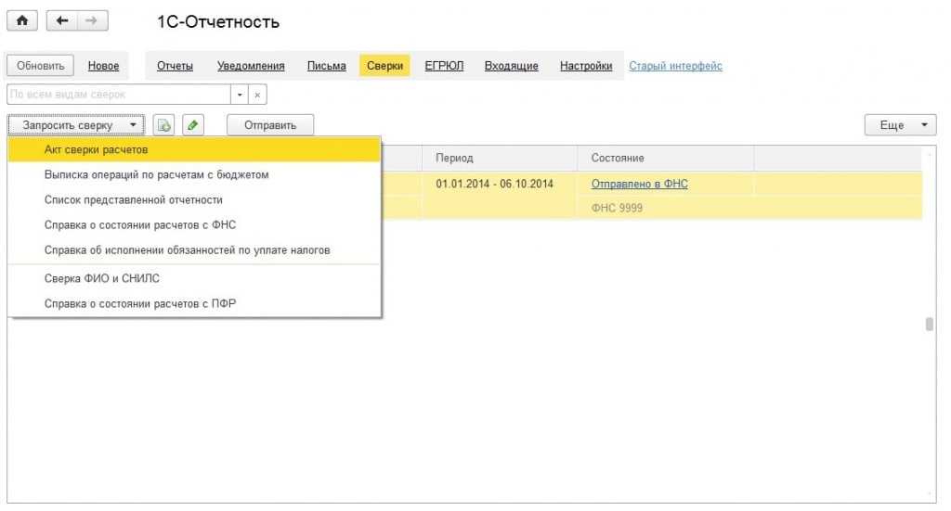This screenshot has width=951, height=511.
Task: Click the Обновить button
Action: click(x=41, y=66)
